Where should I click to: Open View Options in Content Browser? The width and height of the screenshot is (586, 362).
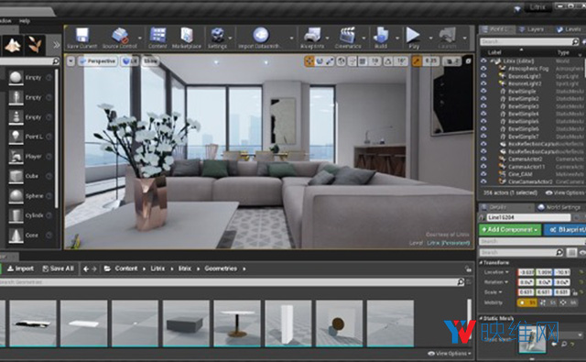(x=450, y=353)
